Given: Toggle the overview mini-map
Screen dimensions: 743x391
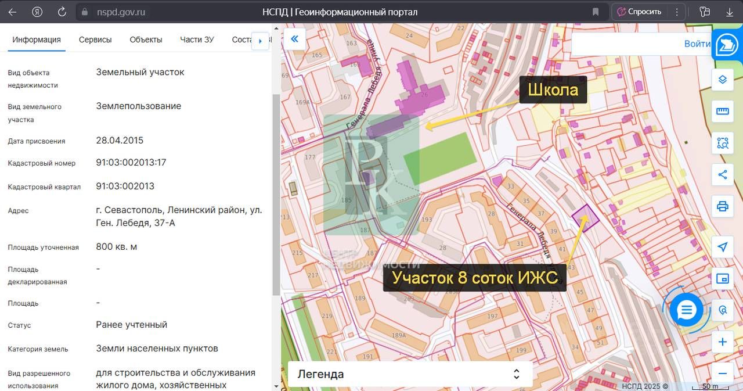Looking at the screenshot, I should 722,279.
